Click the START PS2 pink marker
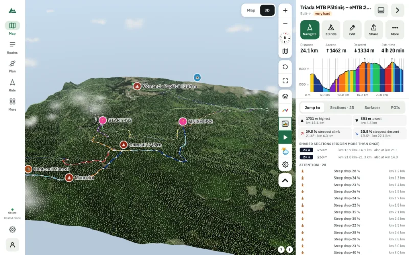Screen dimensions: 409x255 103,120
